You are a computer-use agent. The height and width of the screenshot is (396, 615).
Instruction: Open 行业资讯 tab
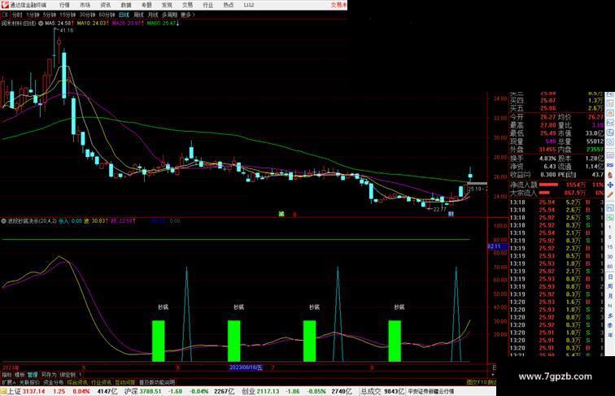pyautogui.click(x=101, y=382)
